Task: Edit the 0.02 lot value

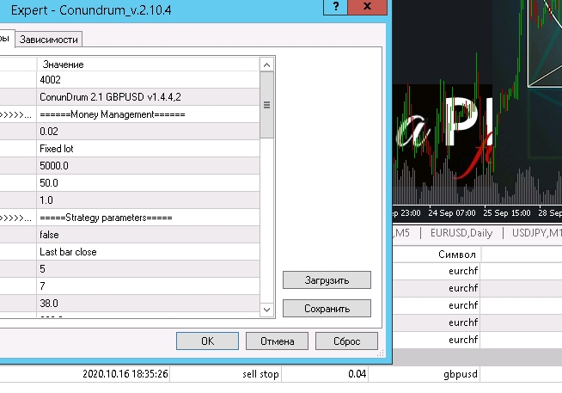Action: pyautogui.click(x=148, y=132)
